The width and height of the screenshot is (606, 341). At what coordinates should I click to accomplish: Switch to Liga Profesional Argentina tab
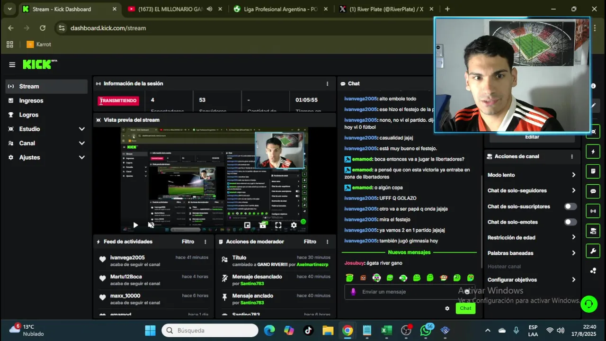(x=281, y=9)
